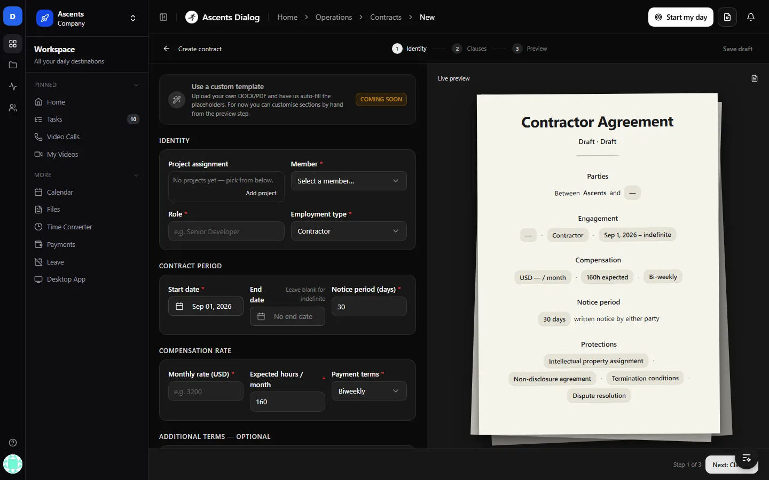Screen dimensions: 769x480
Task: Click the Monthly rate (USD) field
Action: pos(206,391)
